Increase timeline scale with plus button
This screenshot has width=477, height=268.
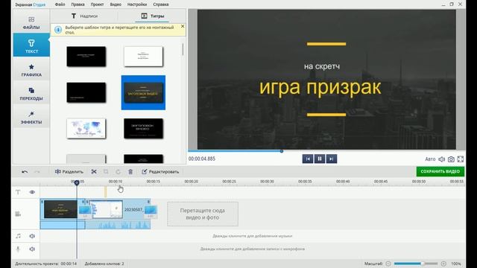coord(443,264)
